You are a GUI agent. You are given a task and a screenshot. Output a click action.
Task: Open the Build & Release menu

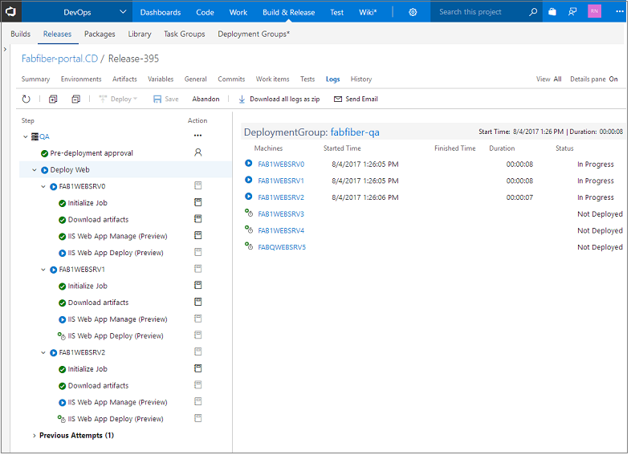pyautogui.click(x=288, y=12)
